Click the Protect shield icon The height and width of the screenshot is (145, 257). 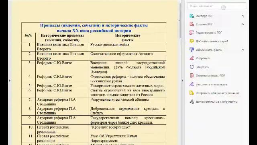[x=192, y=67]
